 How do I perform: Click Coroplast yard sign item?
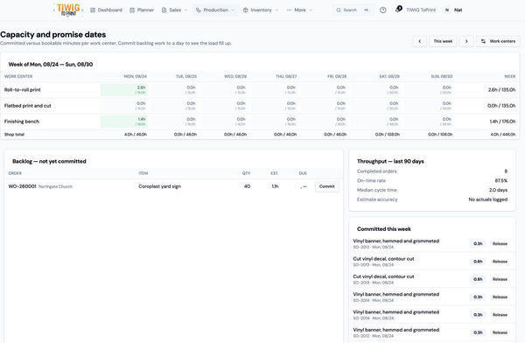(160, 186)
